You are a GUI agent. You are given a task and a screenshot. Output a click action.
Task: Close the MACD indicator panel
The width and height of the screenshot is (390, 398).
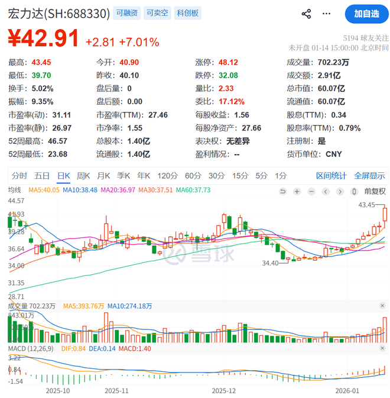[382, 348]
